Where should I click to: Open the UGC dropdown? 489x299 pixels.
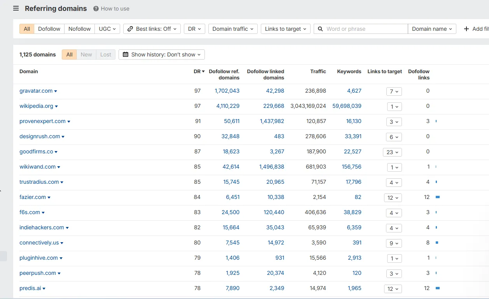(x=107, y=29)
